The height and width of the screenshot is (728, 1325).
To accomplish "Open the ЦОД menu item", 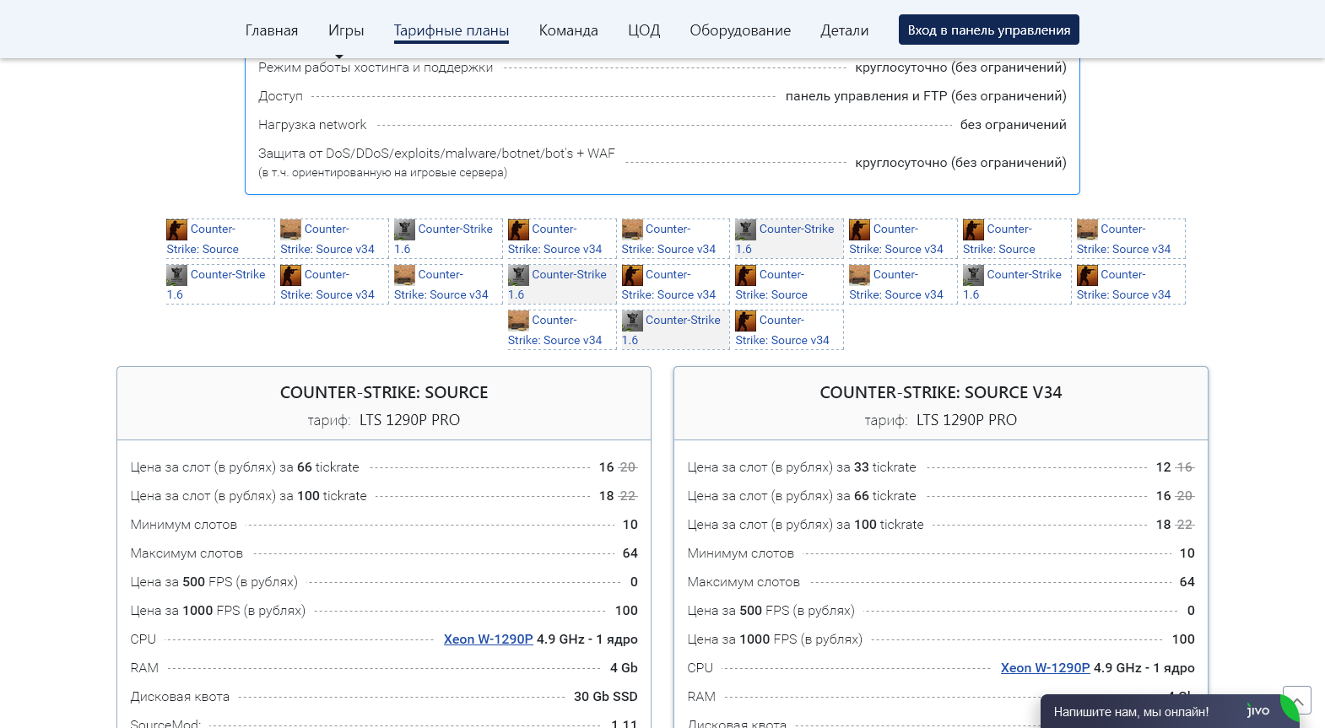I will click(x=643, y=30).
